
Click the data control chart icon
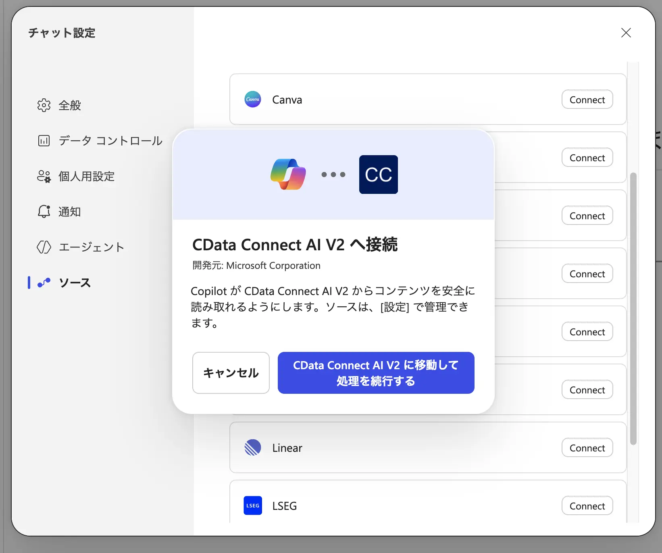(44, 141)
